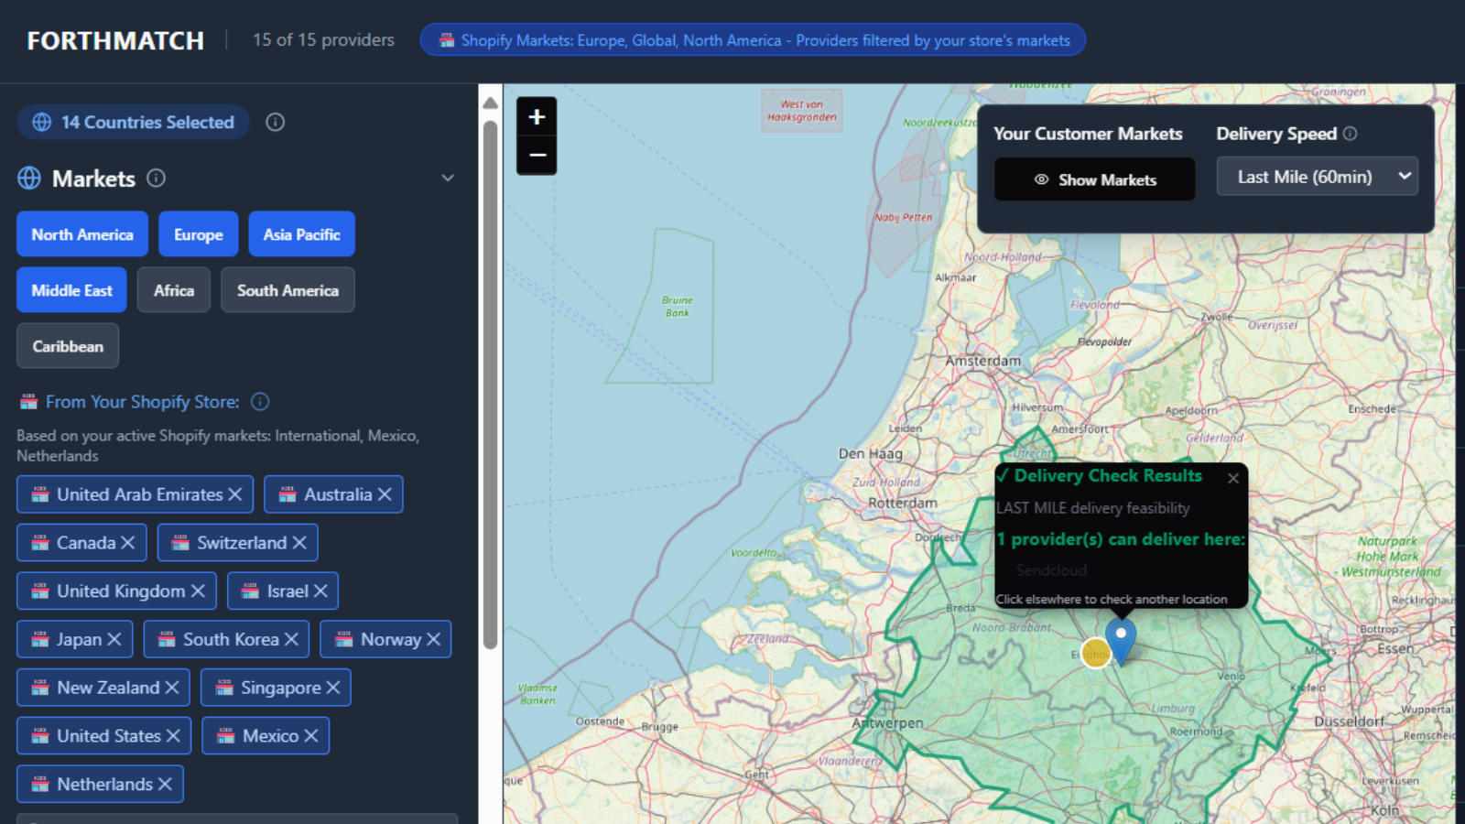
Task: Close the Delivery Check Results popup
Action: coord(1233,478)
